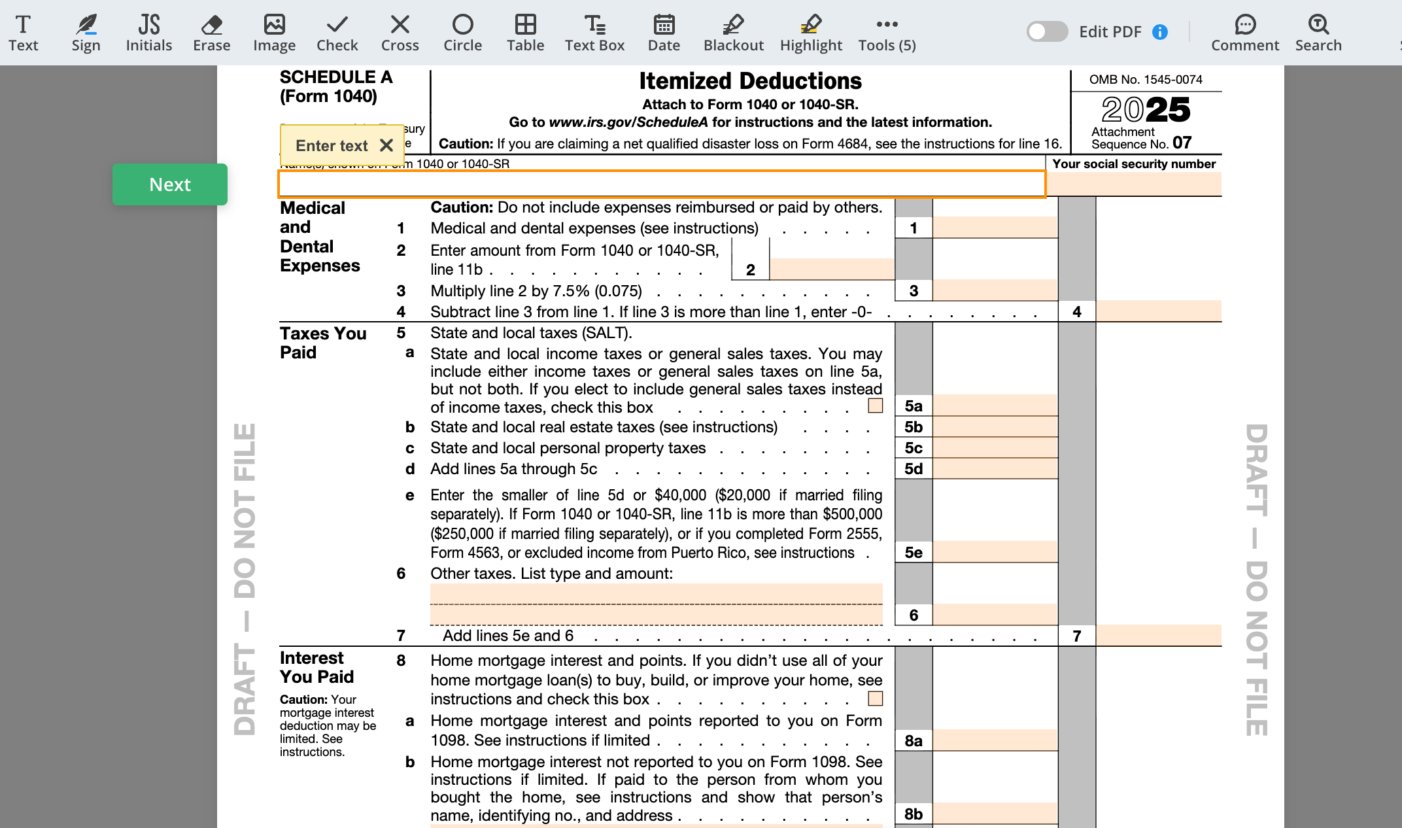
Task: Click the 'Interest You Paid' section heading
Action: [317, 667]
